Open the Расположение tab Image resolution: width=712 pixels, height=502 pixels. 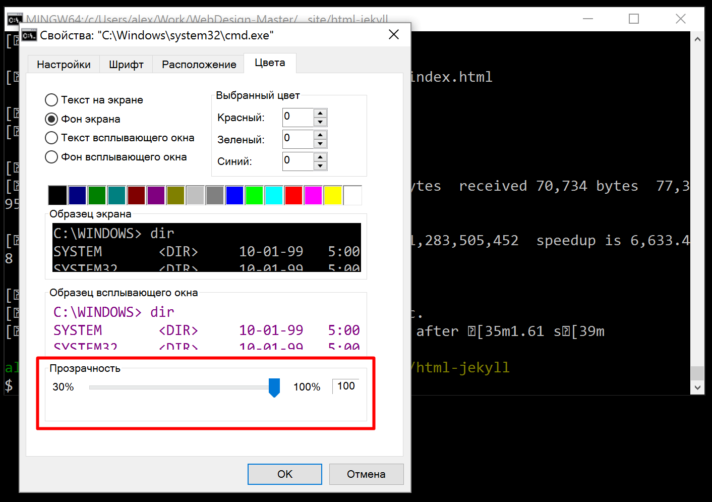(199, 65)
